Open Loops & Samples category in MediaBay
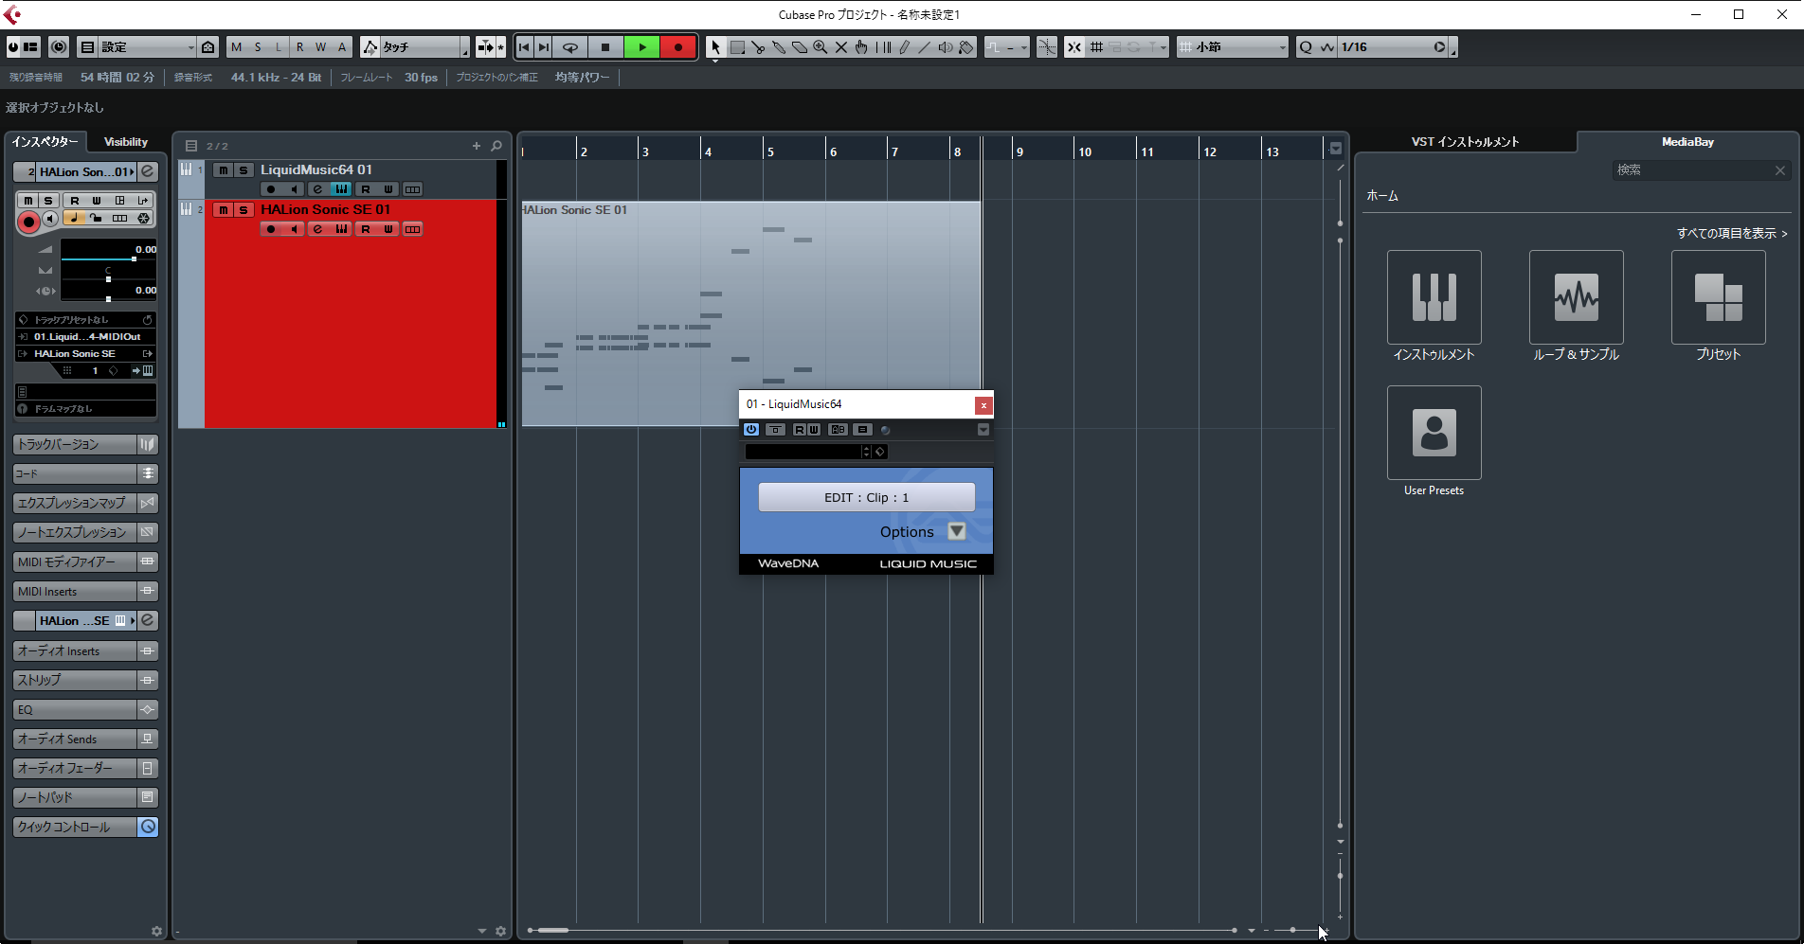Viewport: 1804px width, 944px height. click(x=1576, y=297)
